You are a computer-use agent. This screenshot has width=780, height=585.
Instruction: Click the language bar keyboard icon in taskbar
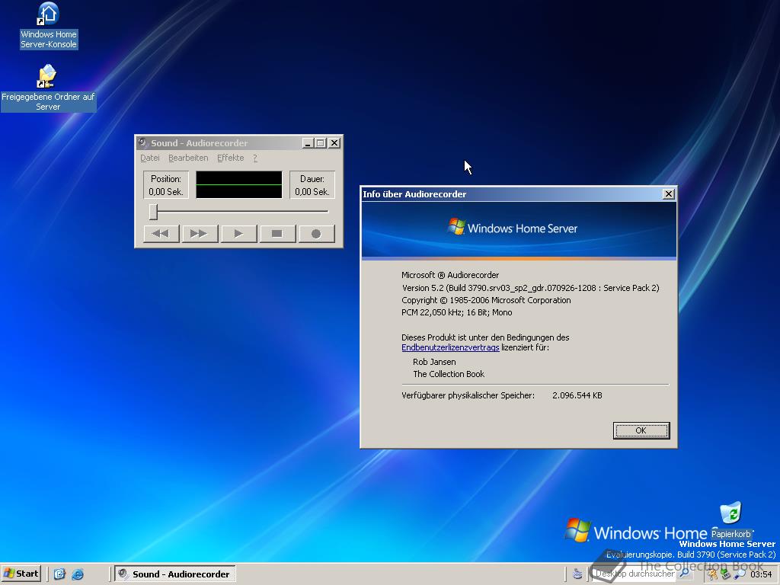pos(577,574)
